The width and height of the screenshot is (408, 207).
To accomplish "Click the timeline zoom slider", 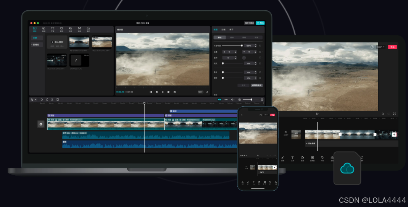I will click(x=251, y=99).
